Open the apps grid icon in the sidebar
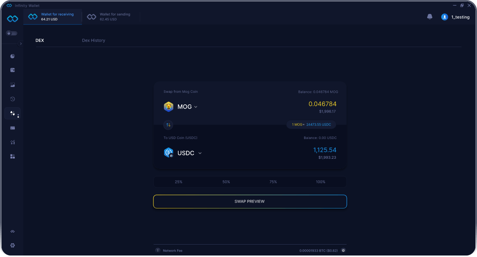The image size is (477, 257). (x=12, y=156)
